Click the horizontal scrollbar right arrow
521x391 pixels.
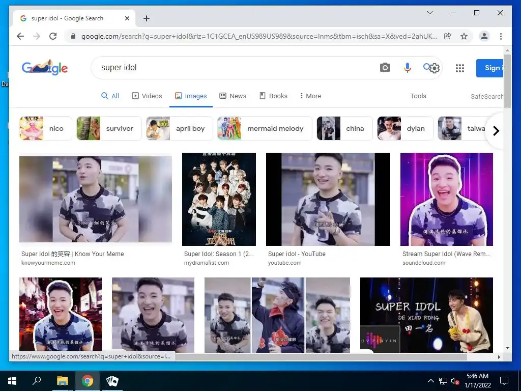tap(499, 357)
